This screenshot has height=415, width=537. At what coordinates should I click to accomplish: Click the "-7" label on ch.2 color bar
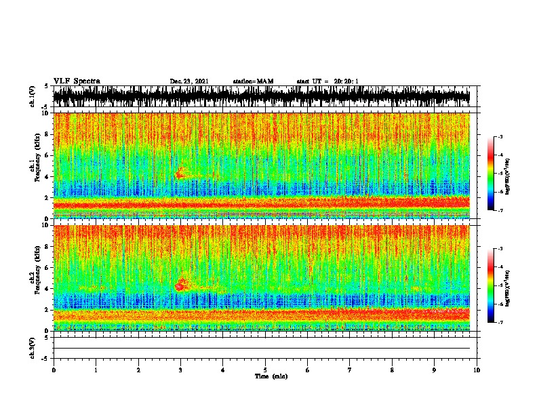(x=500, y=322)
